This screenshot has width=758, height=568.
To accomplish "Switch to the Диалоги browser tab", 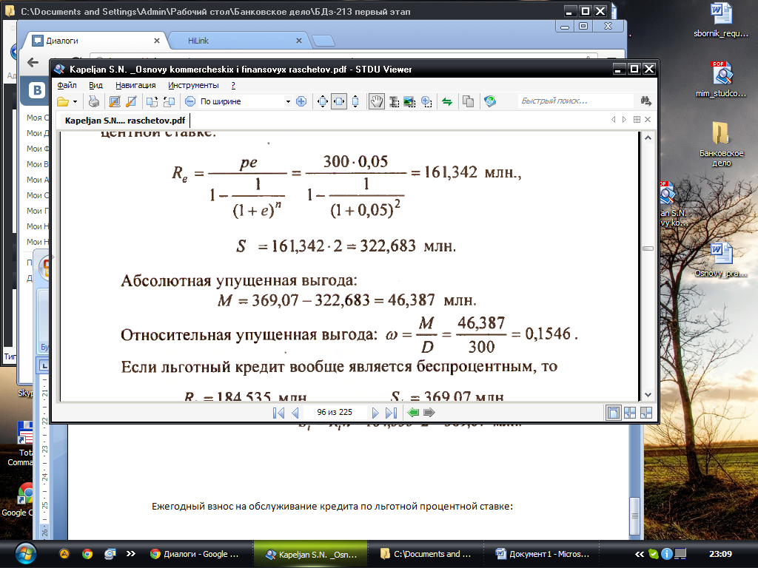I will (95, 41).
